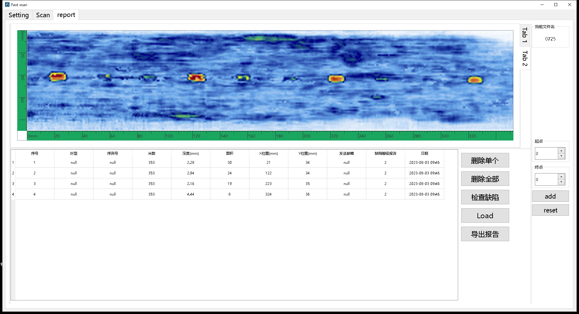Select vertical Tab 1
The width and height of the screenshot is (579, 314).
coord(525,35)
